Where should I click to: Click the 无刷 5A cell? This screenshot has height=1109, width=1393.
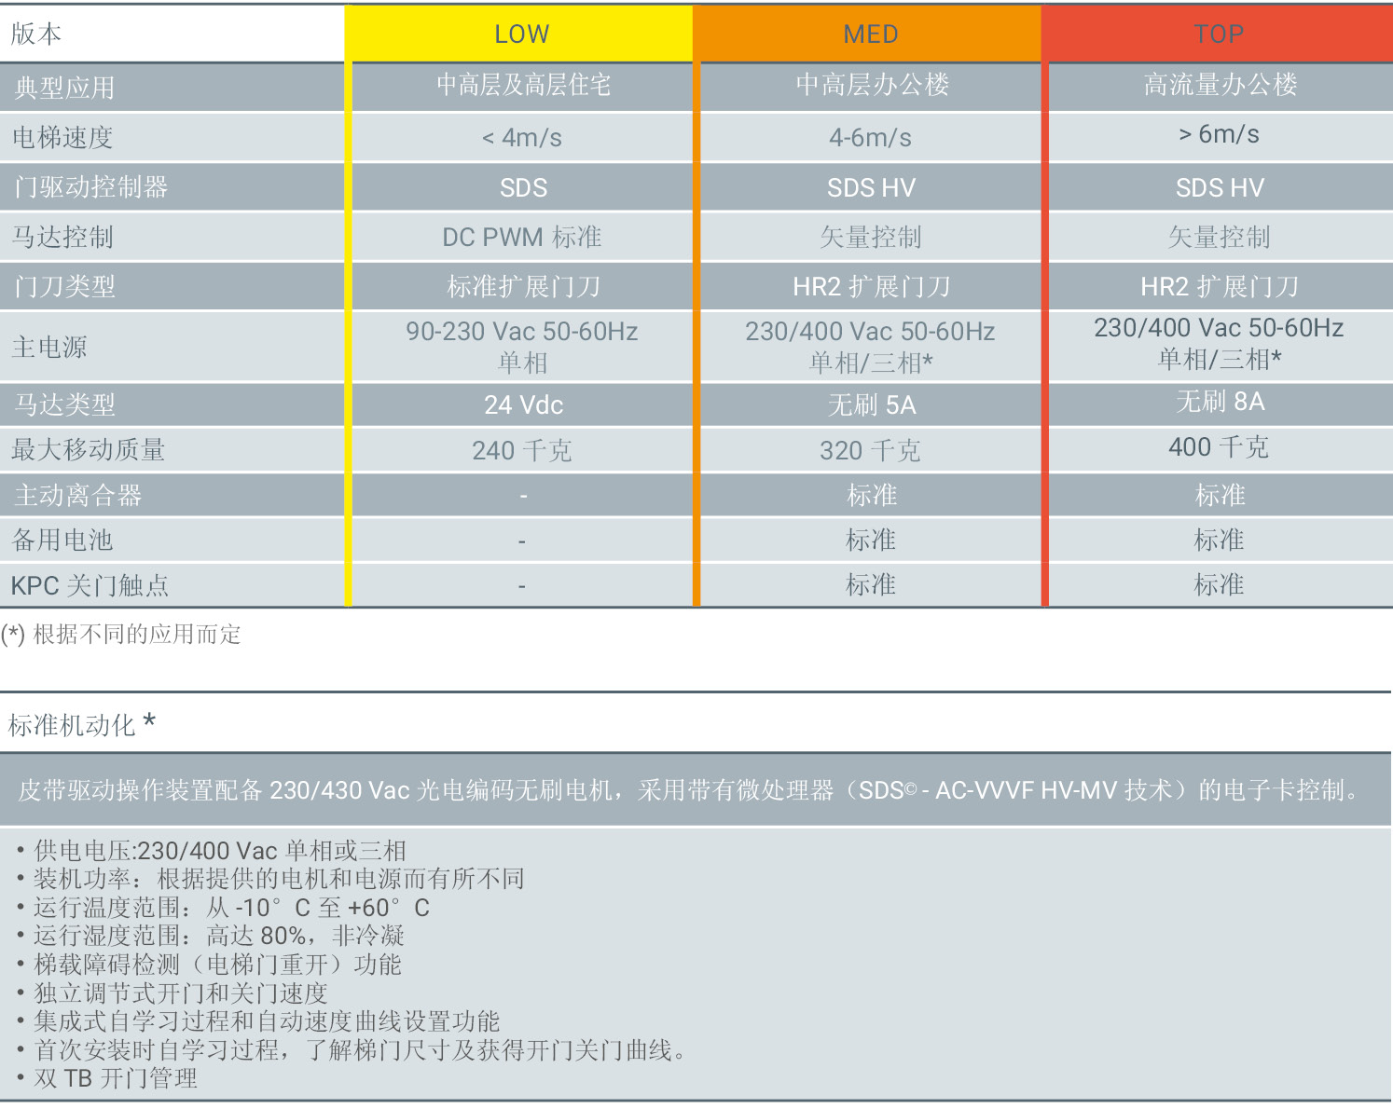click(x=871, y=405)
